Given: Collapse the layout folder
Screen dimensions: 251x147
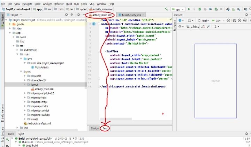Looking at the screenshot, I should click(25, 84).
